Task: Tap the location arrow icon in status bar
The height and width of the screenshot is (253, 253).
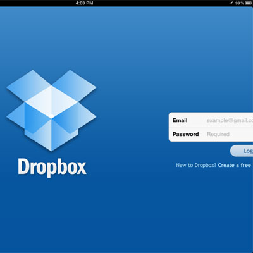Action: coord(231,3)
